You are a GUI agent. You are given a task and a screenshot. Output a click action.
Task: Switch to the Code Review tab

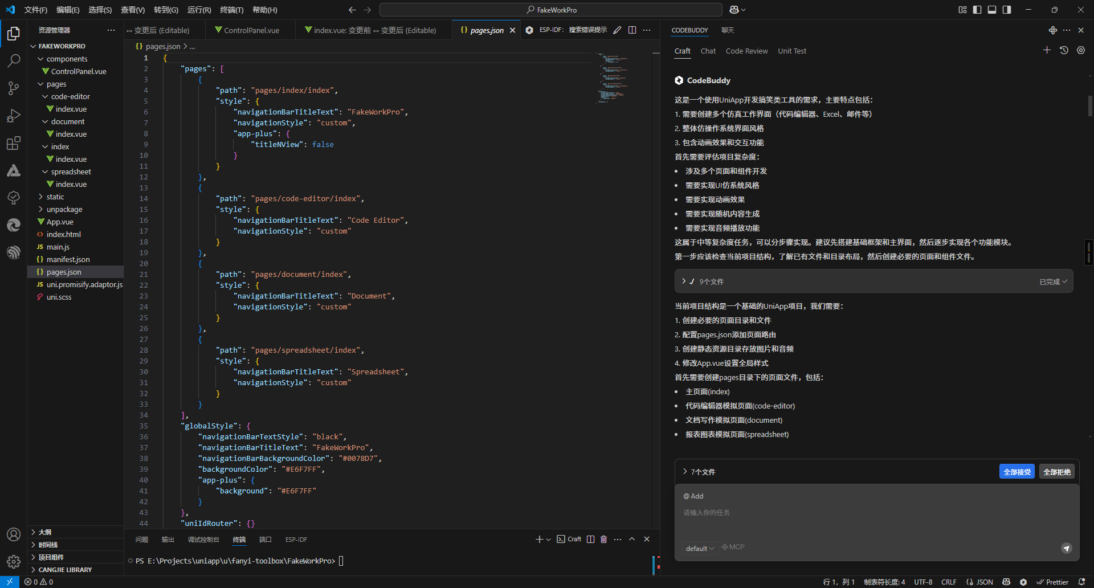click(746, 51)
